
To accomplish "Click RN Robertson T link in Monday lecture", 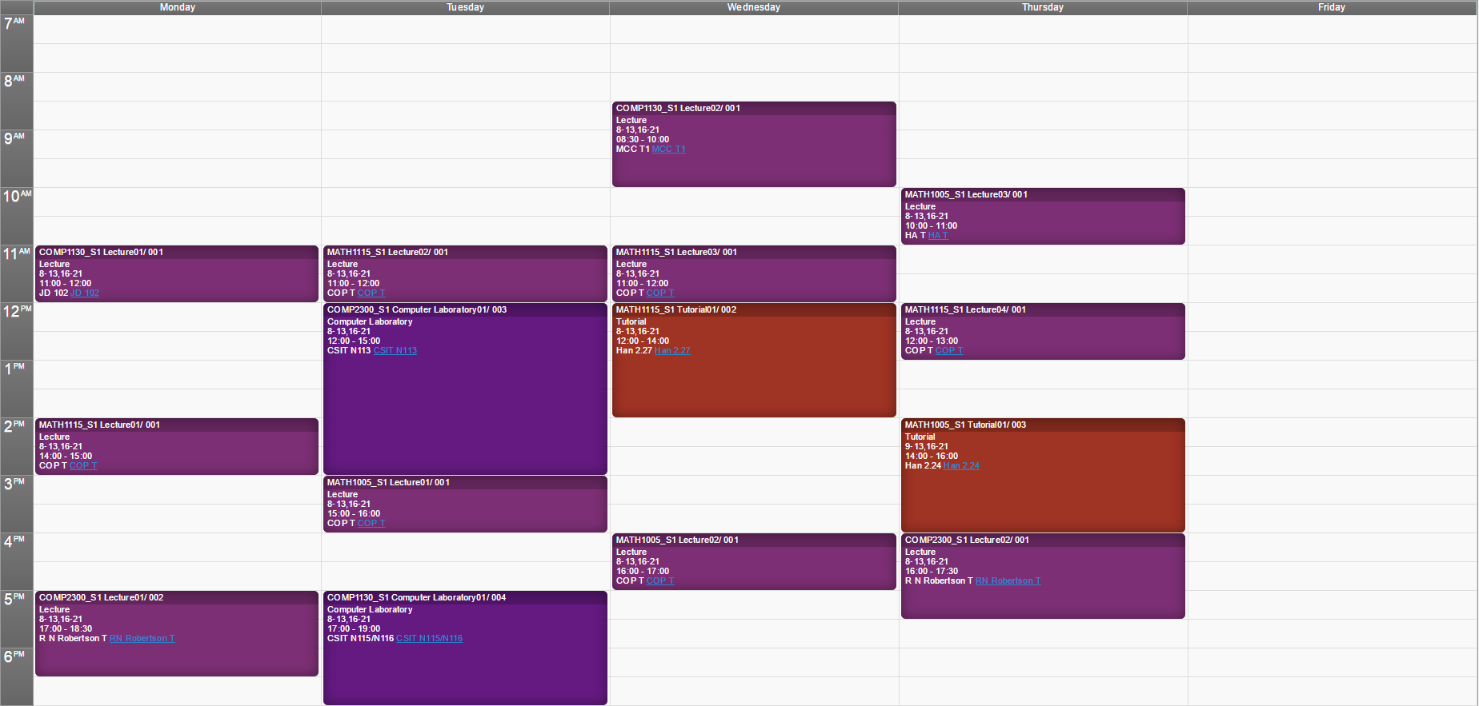I will point(142,639).
